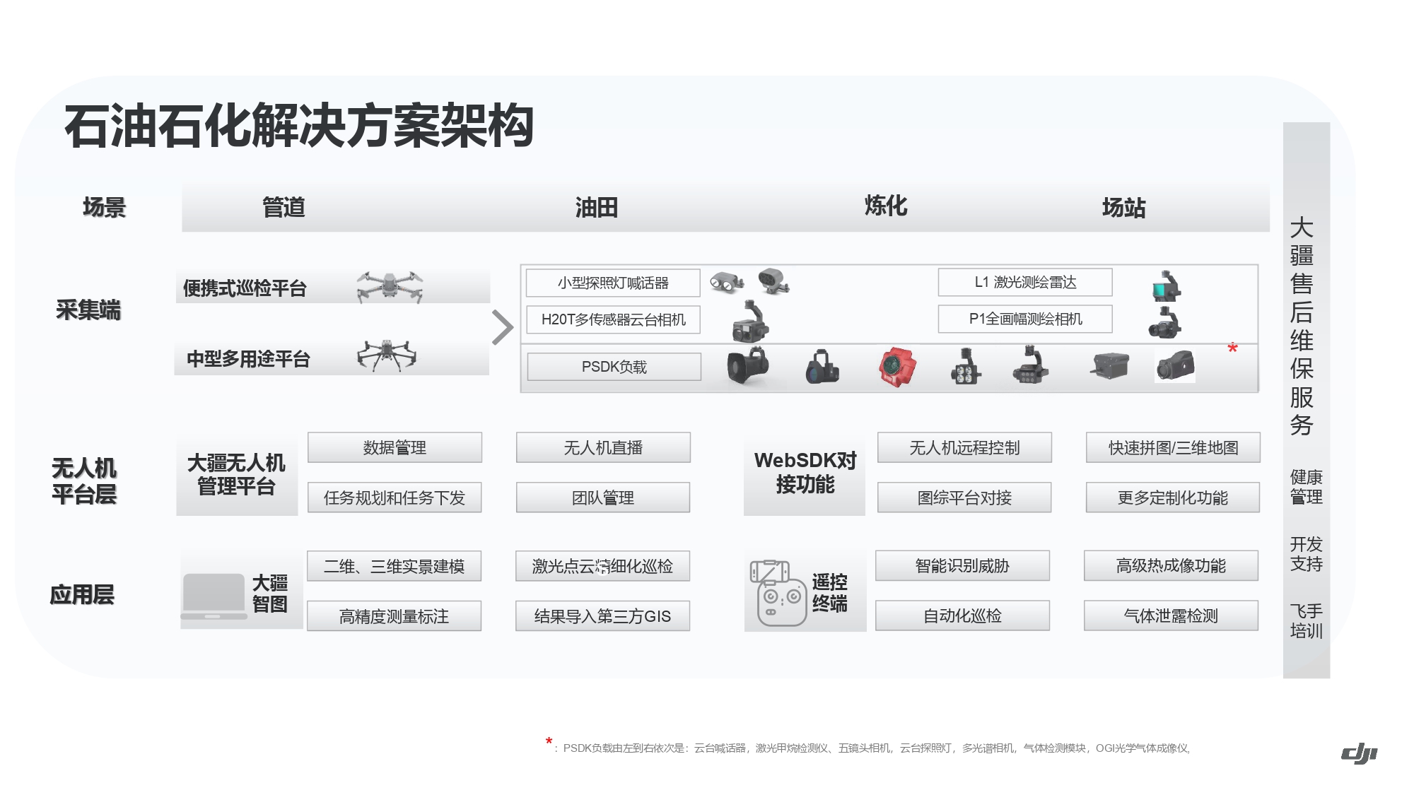This screenshot has width=1414, height=795.
Task: Click the 飞手培训 sidebar text
Action: (x=1306, y=620)
